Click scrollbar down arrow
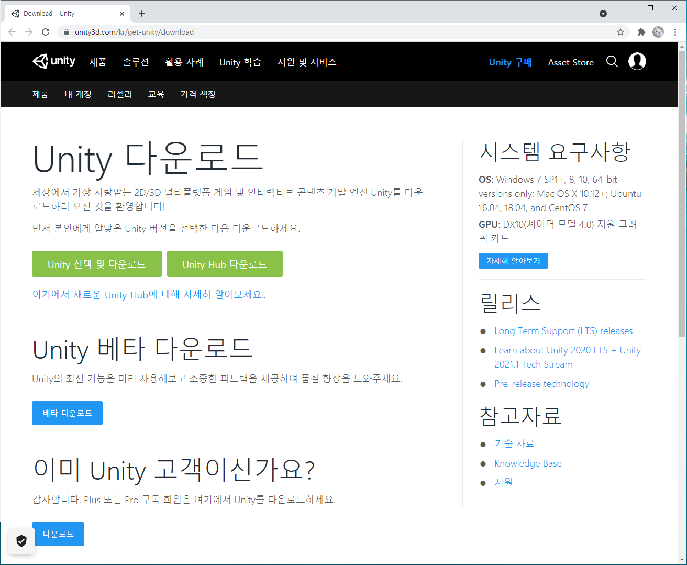The image size is (687, 565). pyautogui.click(x=682, y=560)
